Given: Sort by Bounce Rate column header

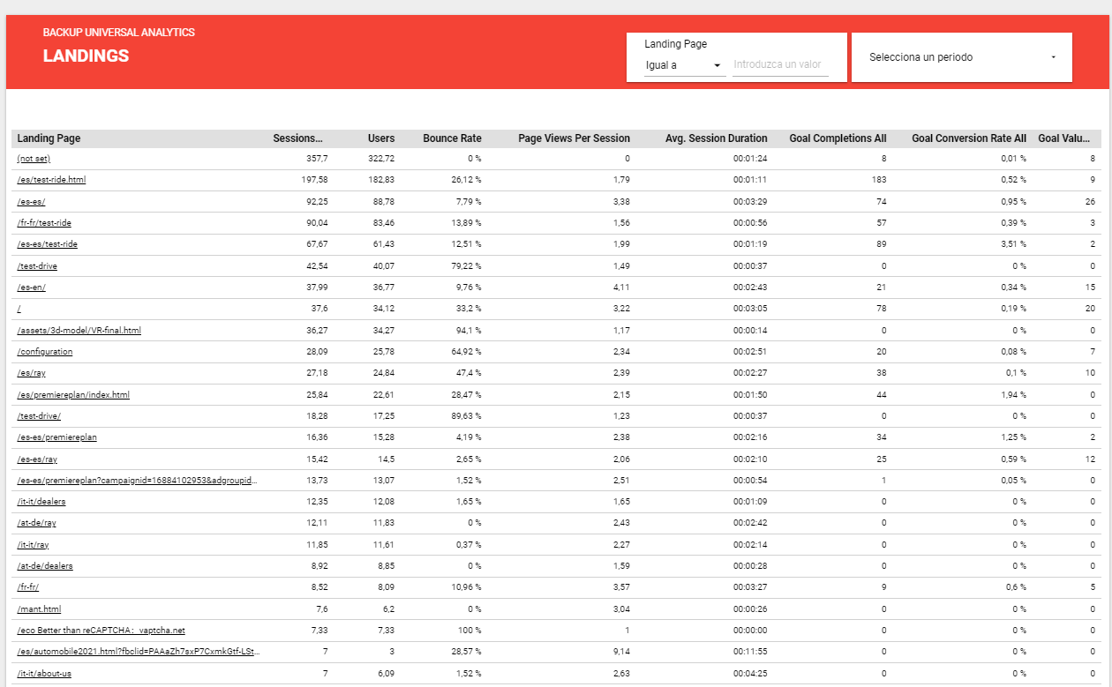Looking at the screenshot, I should pos(452,138).
